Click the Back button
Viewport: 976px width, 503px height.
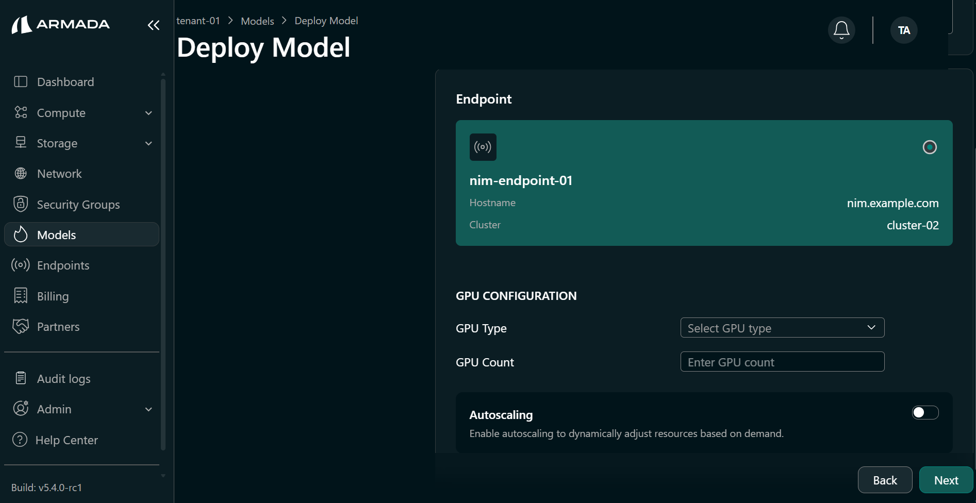(x=885, y=480)
